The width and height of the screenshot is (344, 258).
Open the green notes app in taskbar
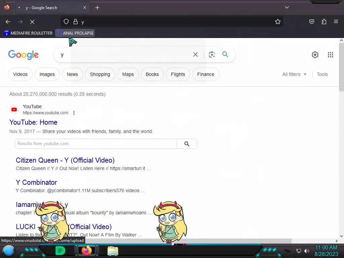click(60, 251)
